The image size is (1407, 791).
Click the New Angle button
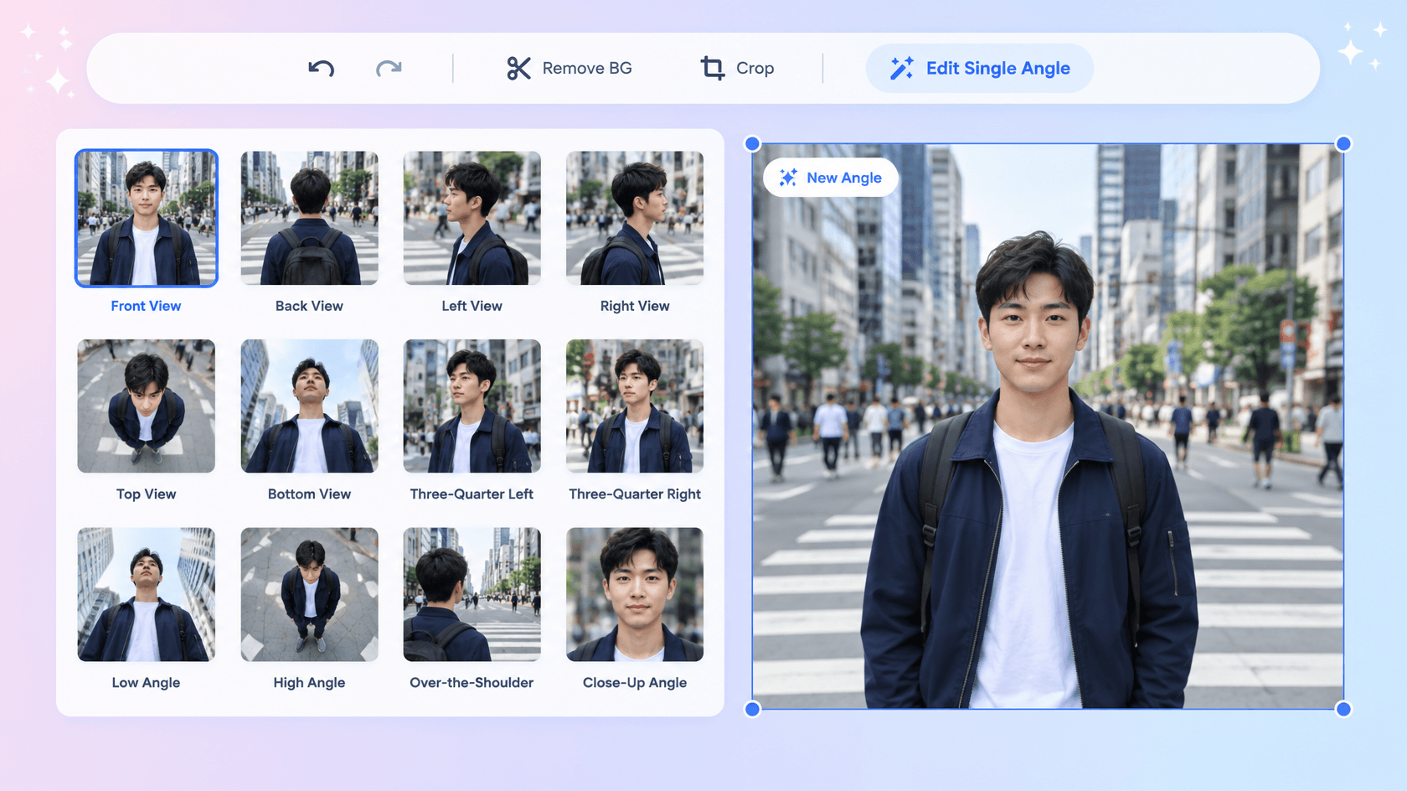tap(830, 178)
